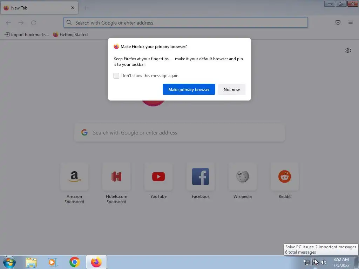Open the Reddit shortcut tile
Viewport: 359px width, 269px height.
[x=285, y=177]
